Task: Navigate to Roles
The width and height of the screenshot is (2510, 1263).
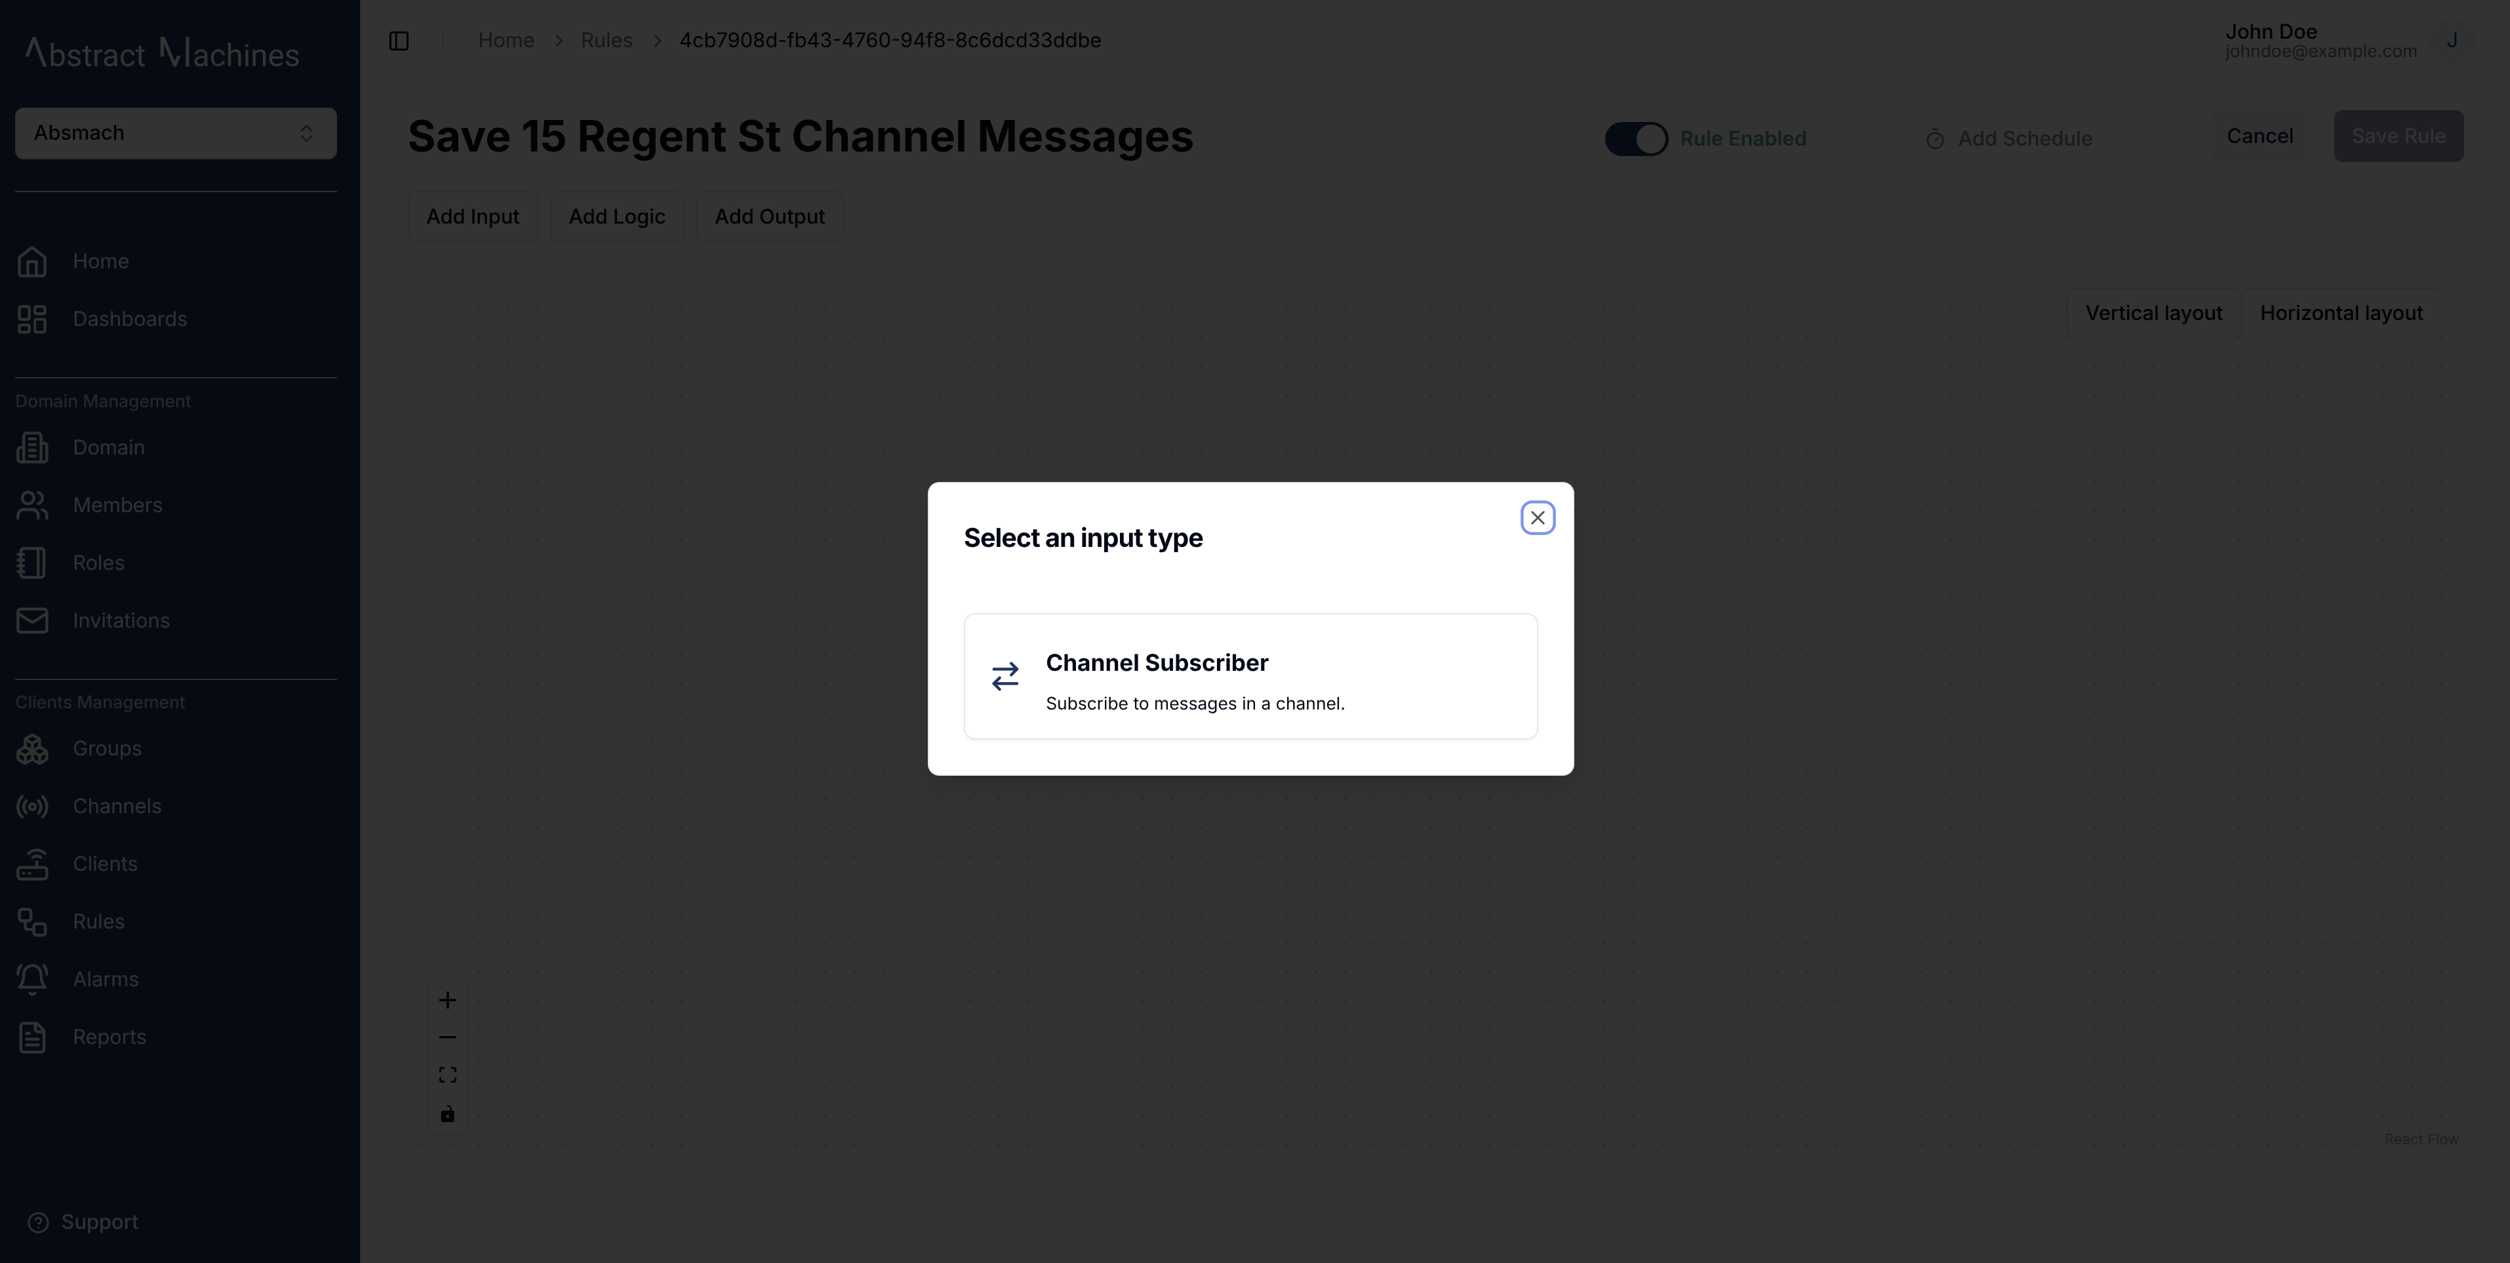Action: tap(98, 562)
